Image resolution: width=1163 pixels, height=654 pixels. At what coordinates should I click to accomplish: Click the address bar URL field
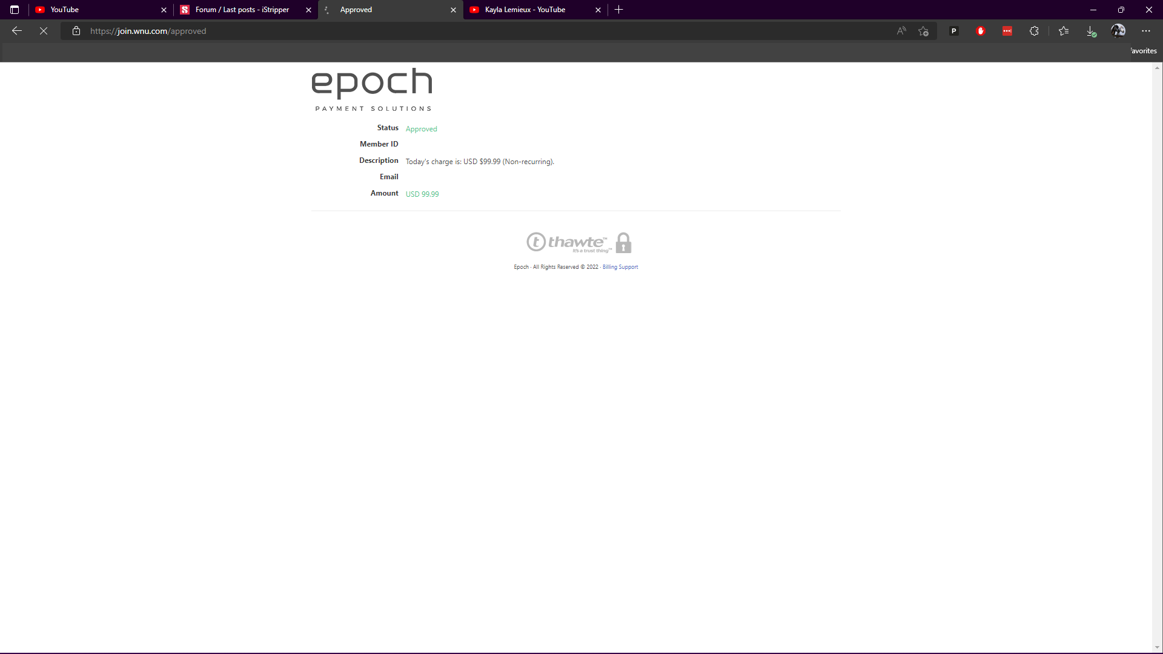tap(424, 31)
